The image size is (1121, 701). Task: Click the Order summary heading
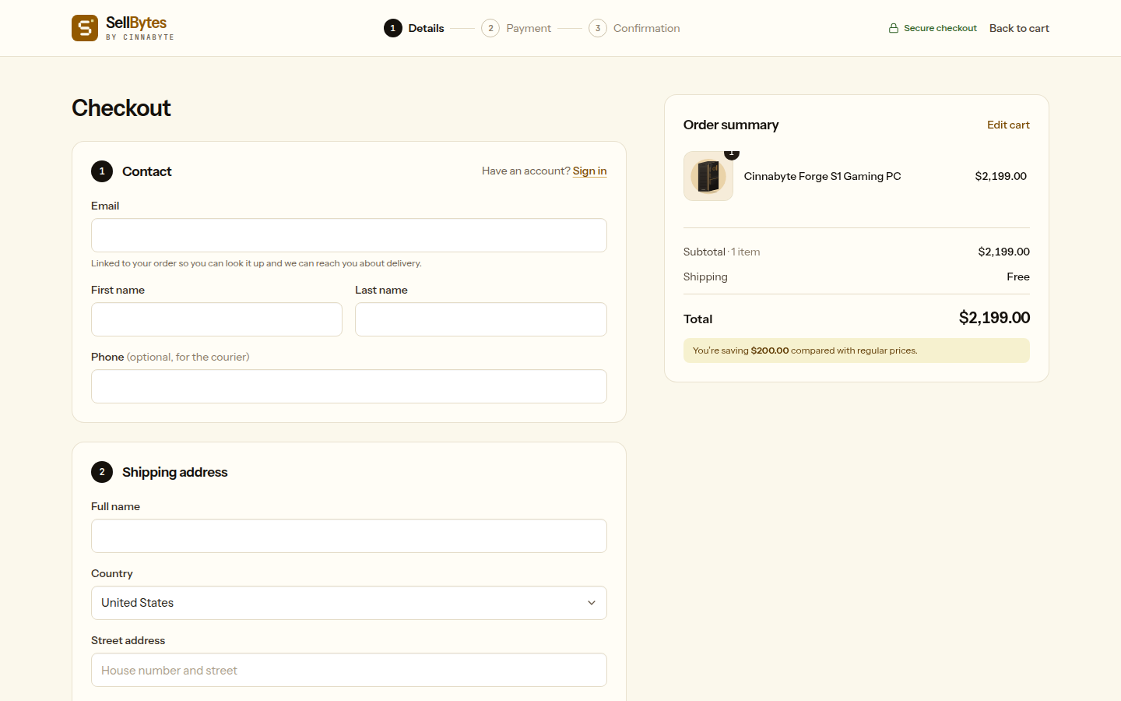point(731,125)
